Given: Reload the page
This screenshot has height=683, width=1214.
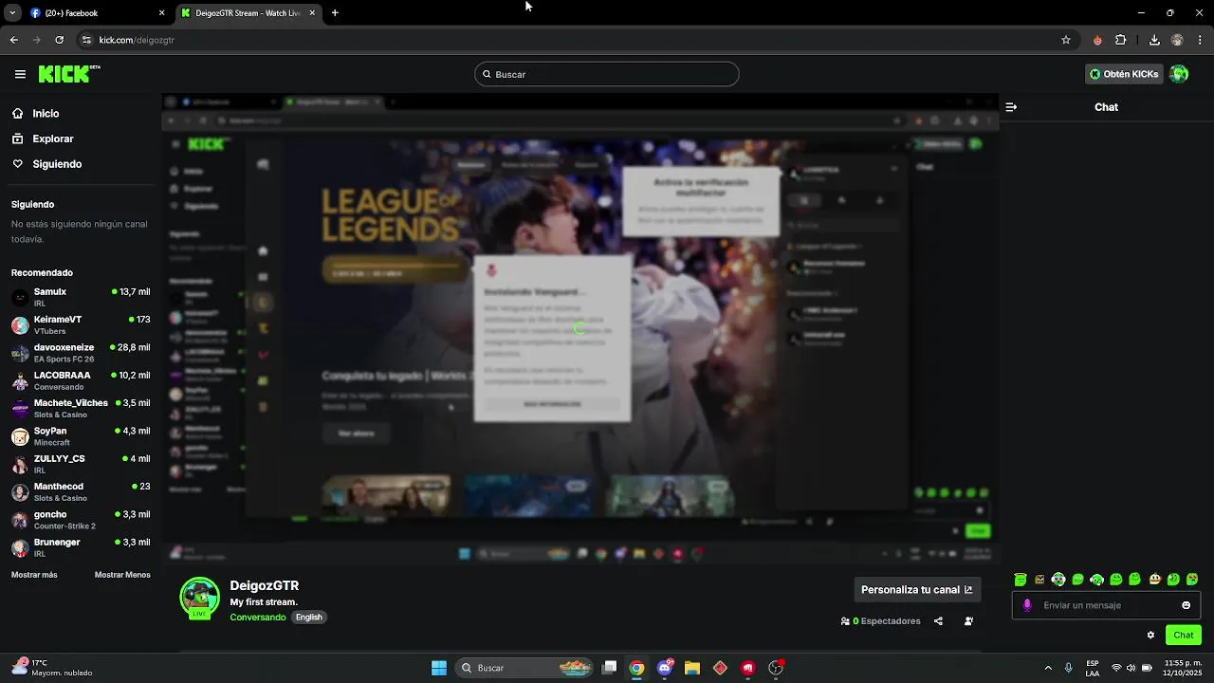Looking at the screenshot, I should pyautogui.click(x=60, y=40).
